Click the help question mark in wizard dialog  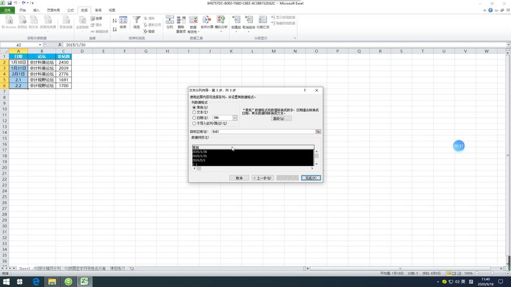click(x=305, y=90)
